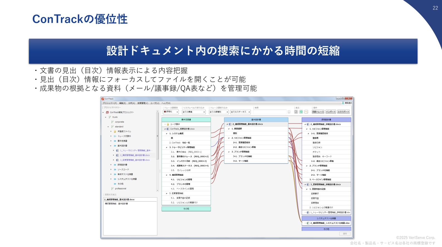Open the 全ての要素 risk level dropdown
Viewport: 442px width, 247px height.
[x=194, y=112]
